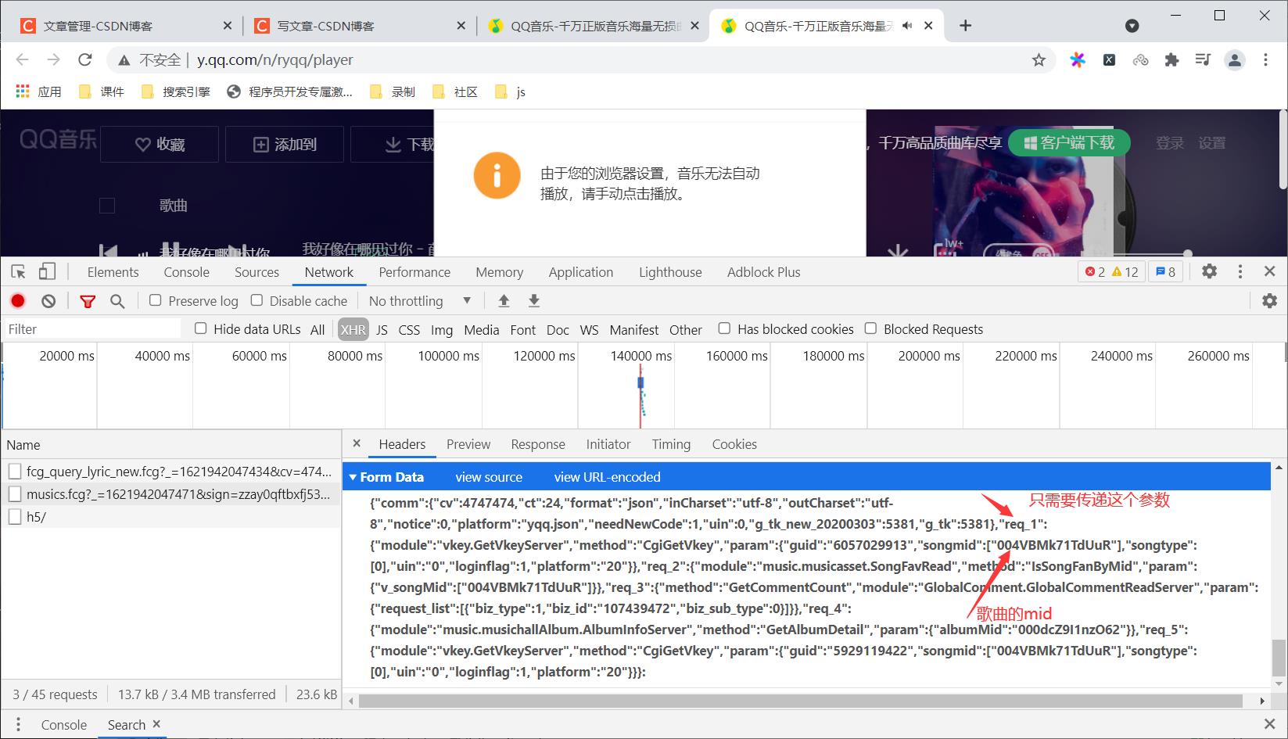Filter requests by WS type

[589, 329]
